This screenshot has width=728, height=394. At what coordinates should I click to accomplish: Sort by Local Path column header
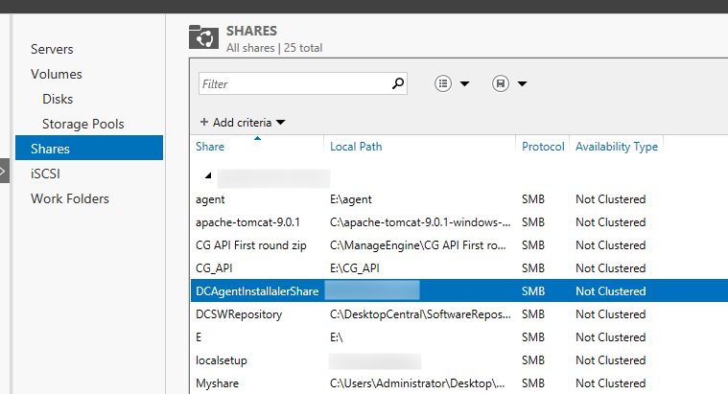[x=356, y=147]
